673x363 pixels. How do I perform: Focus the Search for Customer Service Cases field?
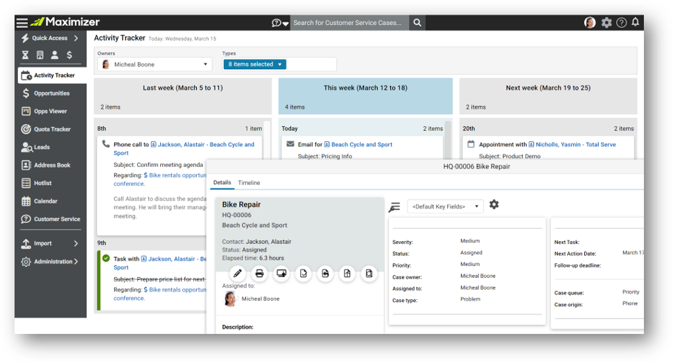(349, 23)
